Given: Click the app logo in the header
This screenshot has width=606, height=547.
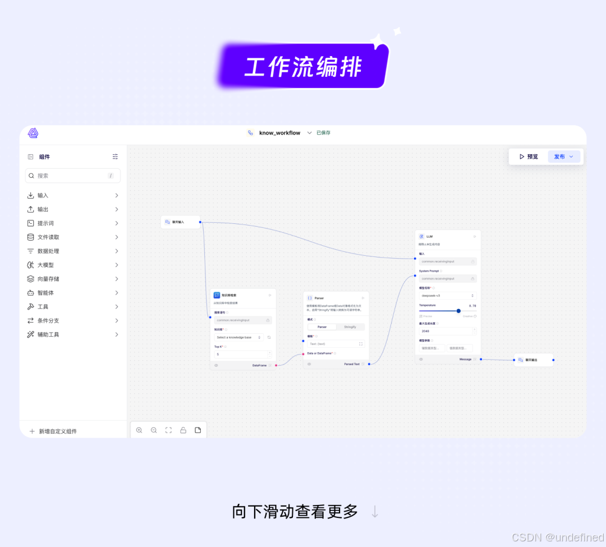Looking at the screenshot, I should 33,133.
